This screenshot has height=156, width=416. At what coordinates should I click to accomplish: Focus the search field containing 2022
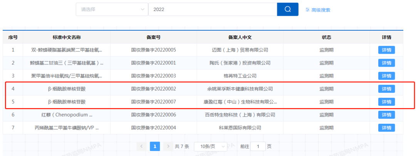click(x=212, y=10)
